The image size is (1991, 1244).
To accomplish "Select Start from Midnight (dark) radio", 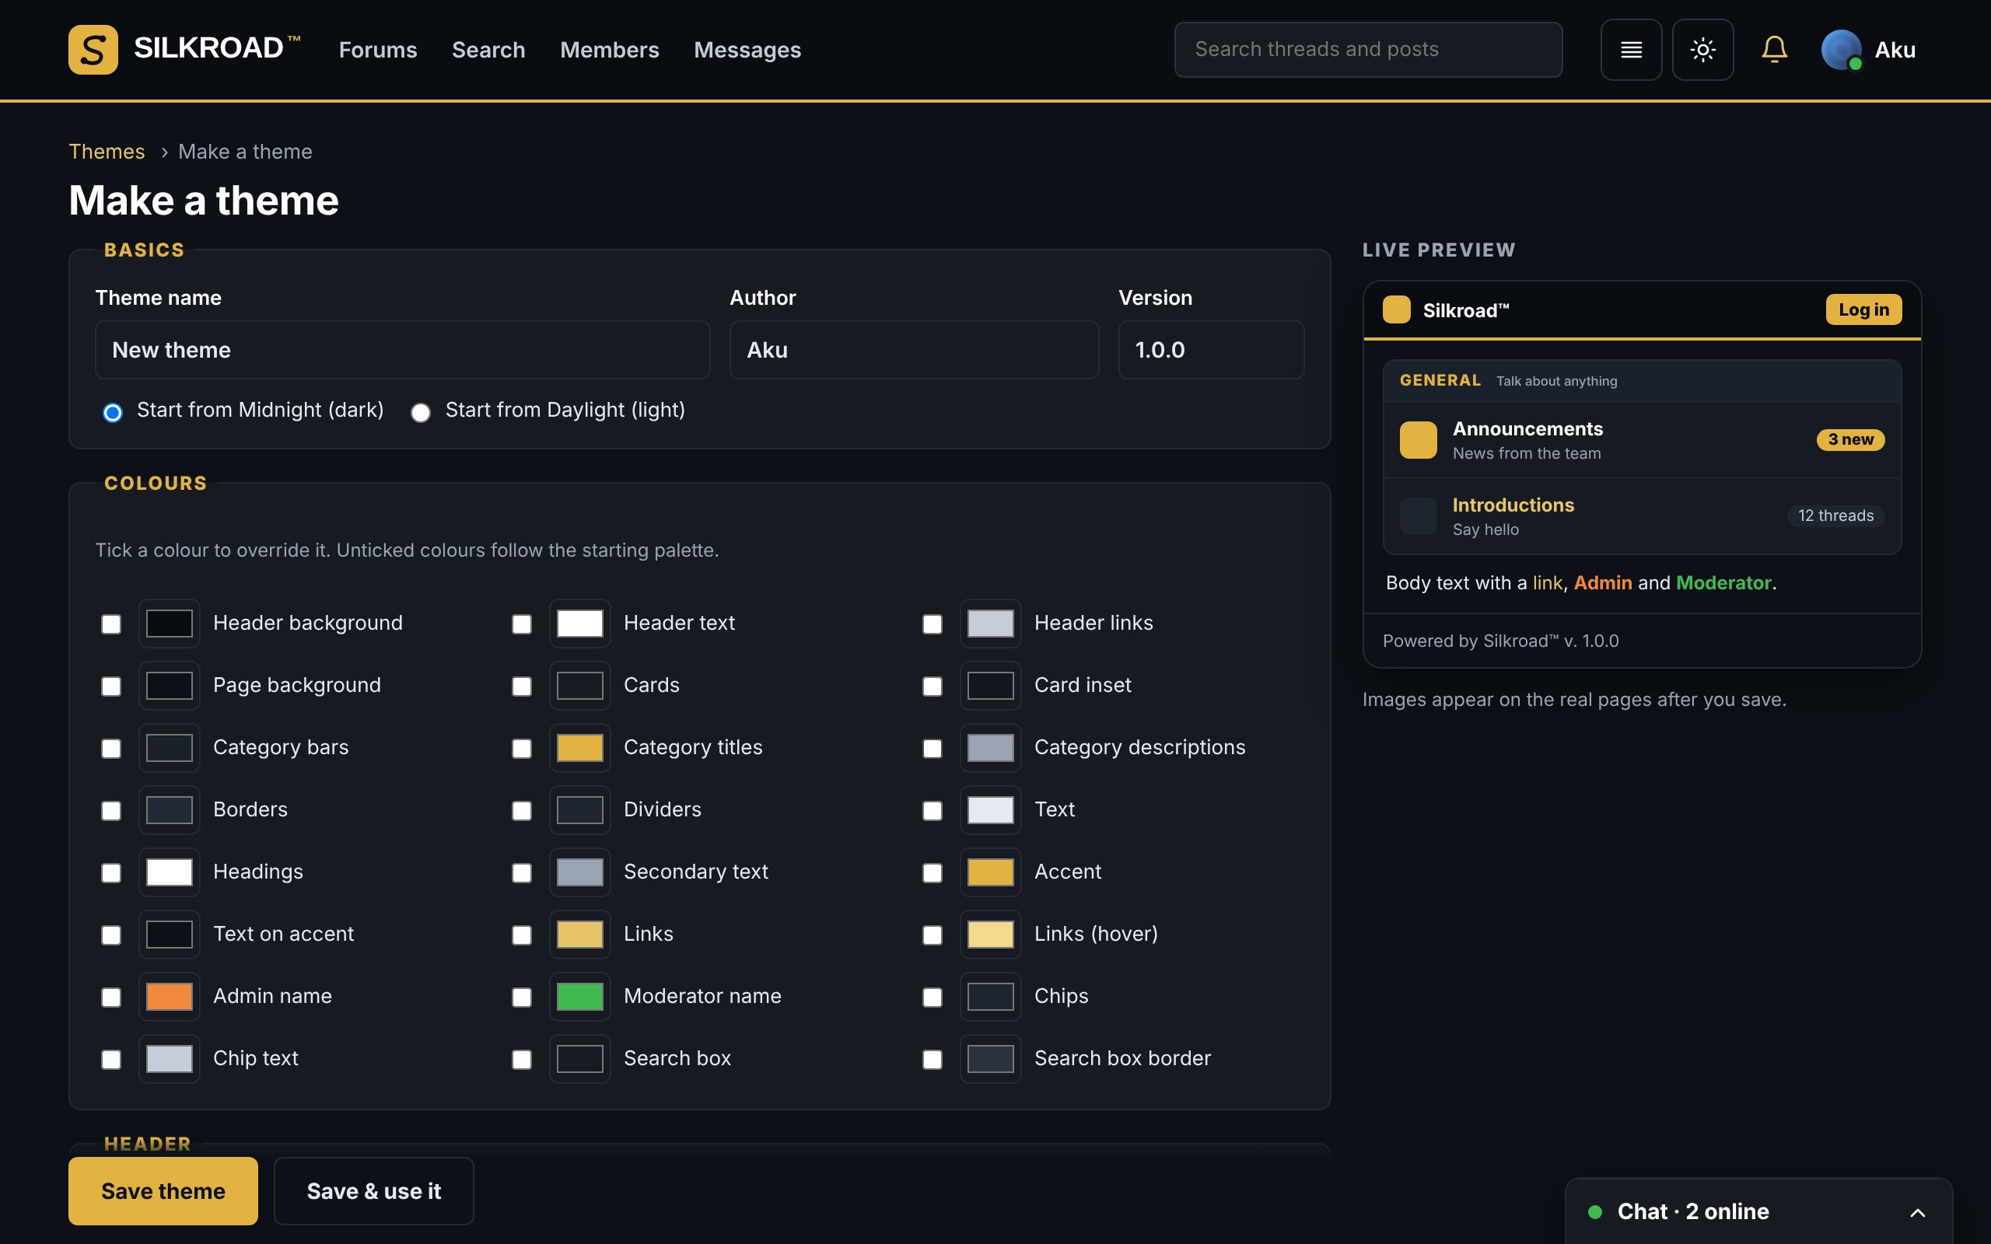I will (113, 412).
